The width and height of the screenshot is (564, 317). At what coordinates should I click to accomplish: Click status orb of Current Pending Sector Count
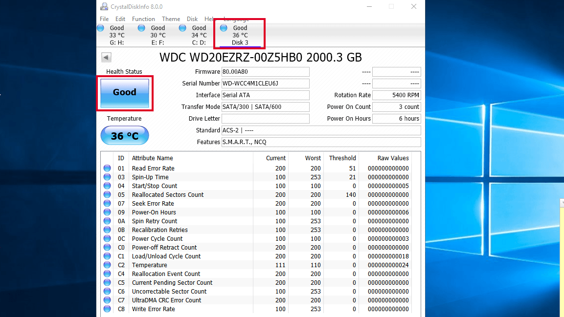click(x=107, y=282)
